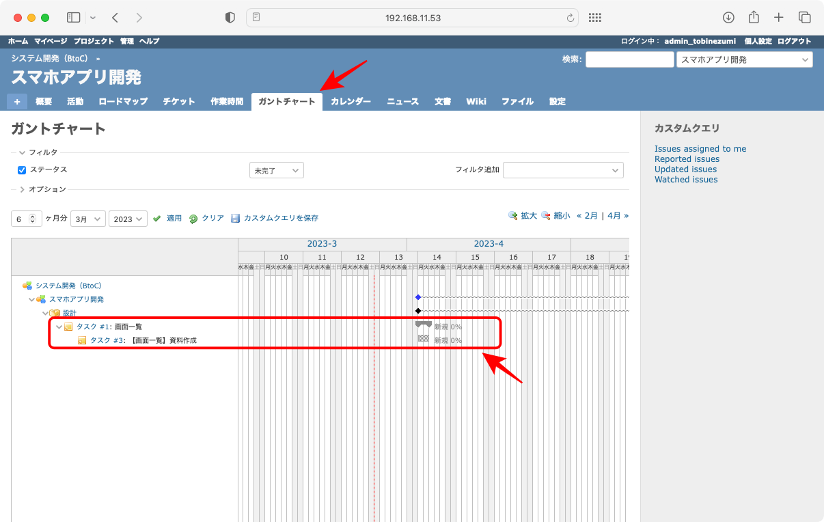Switch to the カレンダー tab
This screenshot has height=522, width=824.
(x=351, y=102)
